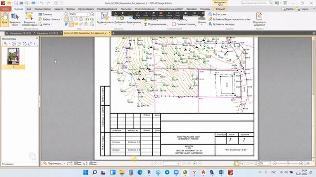Open Microsoft Edge from taskbar
This screenshot has width=316, height=177.
point(140,172)
